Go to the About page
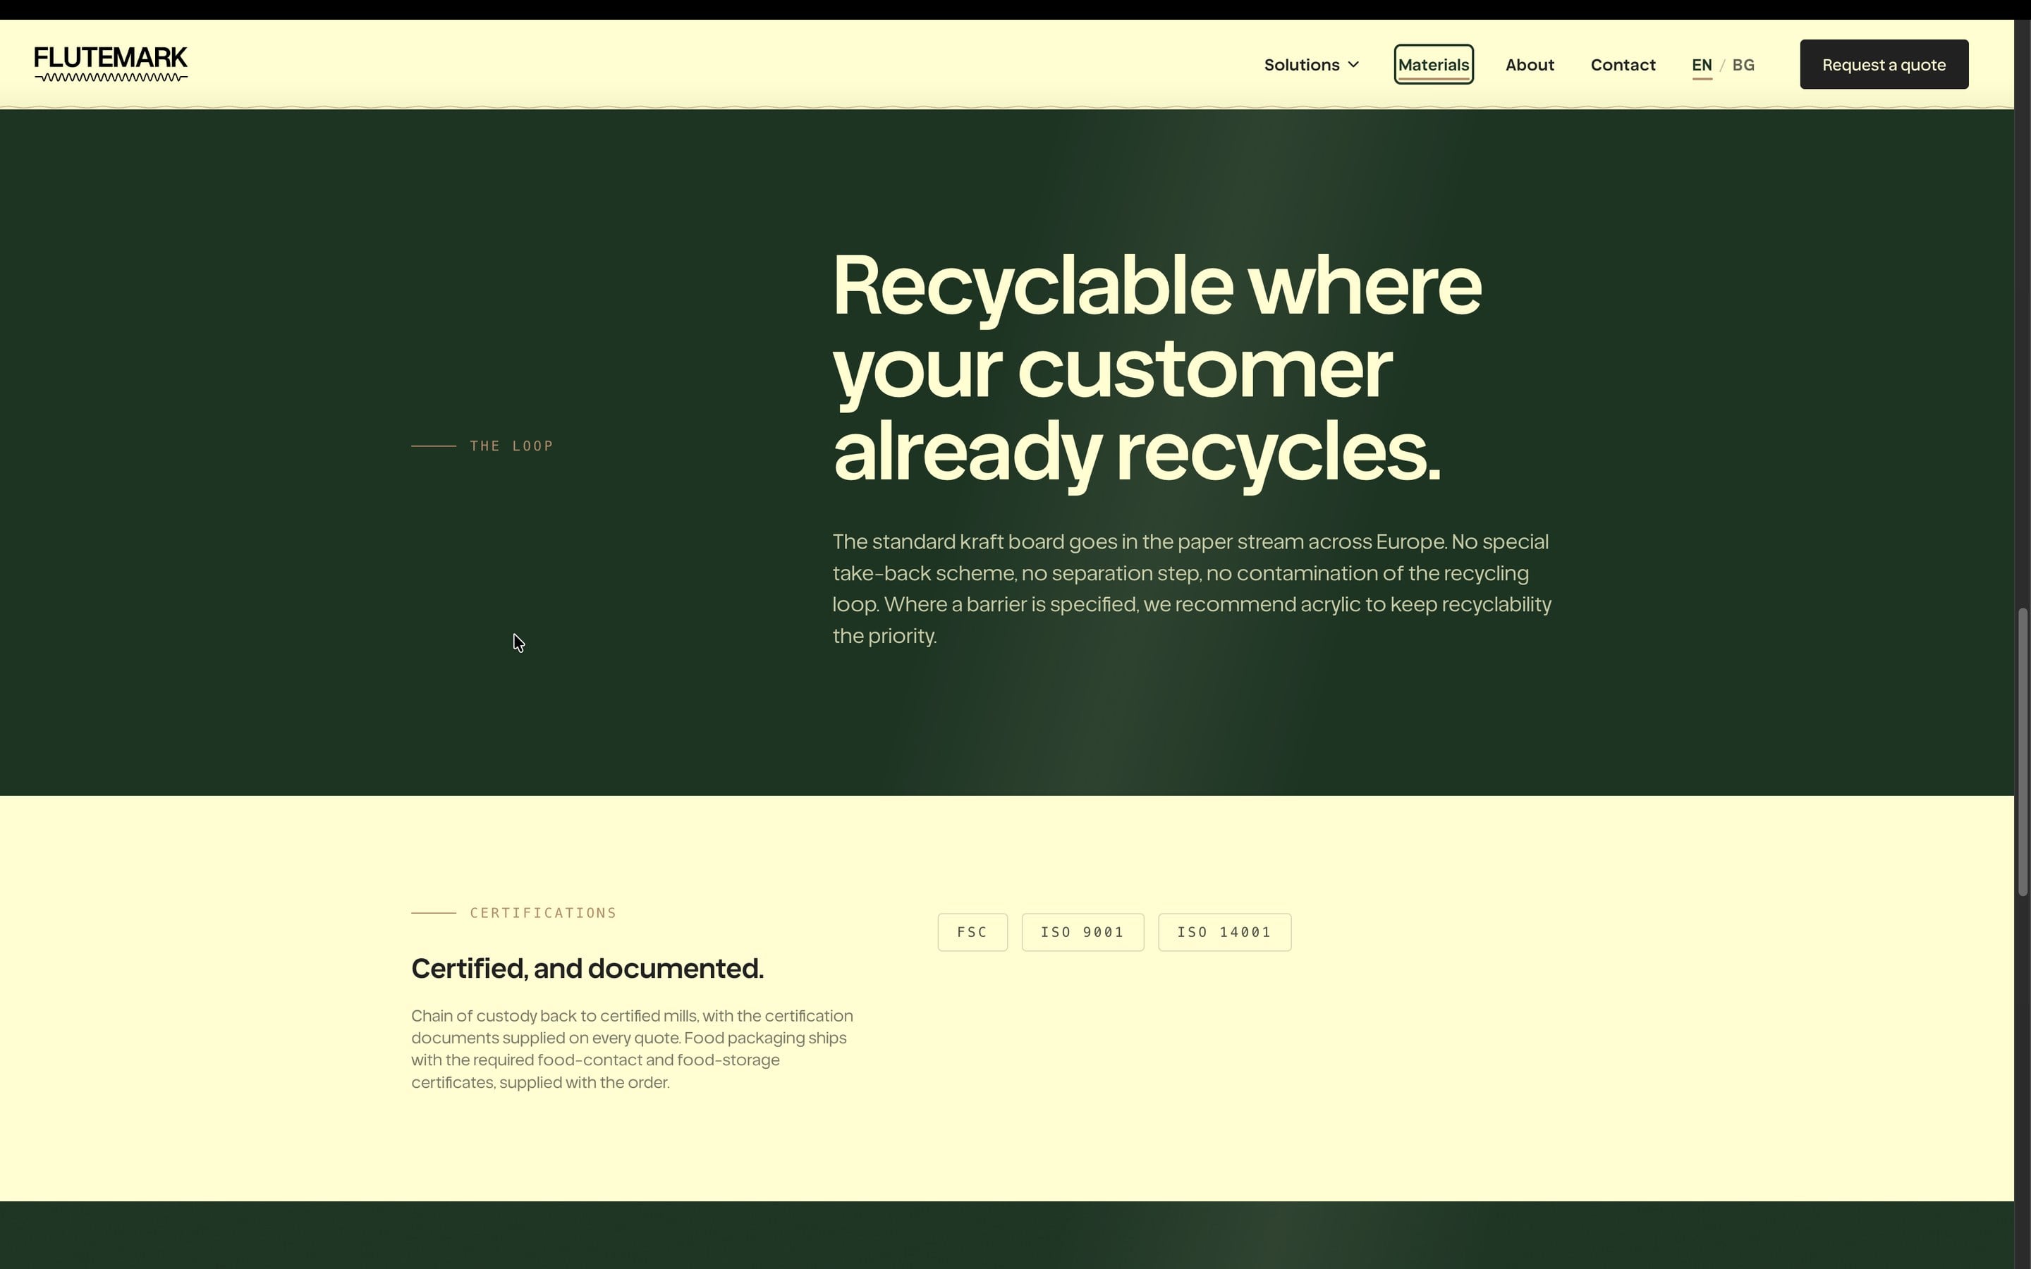2031x1269 pixels. tap(1529, 65)
